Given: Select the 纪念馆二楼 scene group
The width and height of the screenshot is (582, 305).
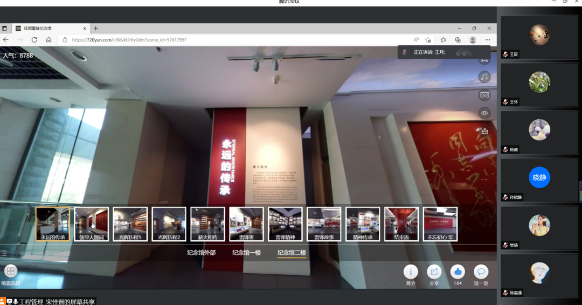Looking at the screenshot, I should pos(292,252).
